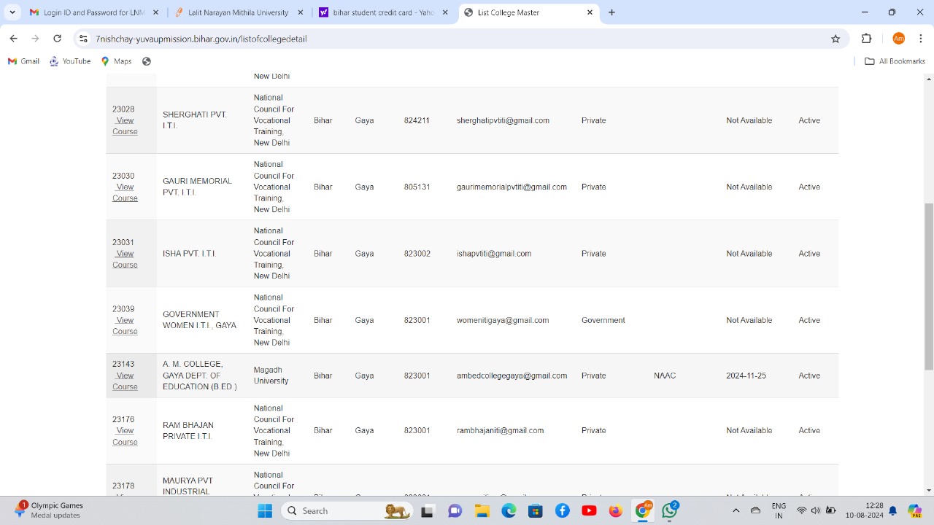
Task: Switch to Lalit Narayan Mithila University tab
Action: 239,12
